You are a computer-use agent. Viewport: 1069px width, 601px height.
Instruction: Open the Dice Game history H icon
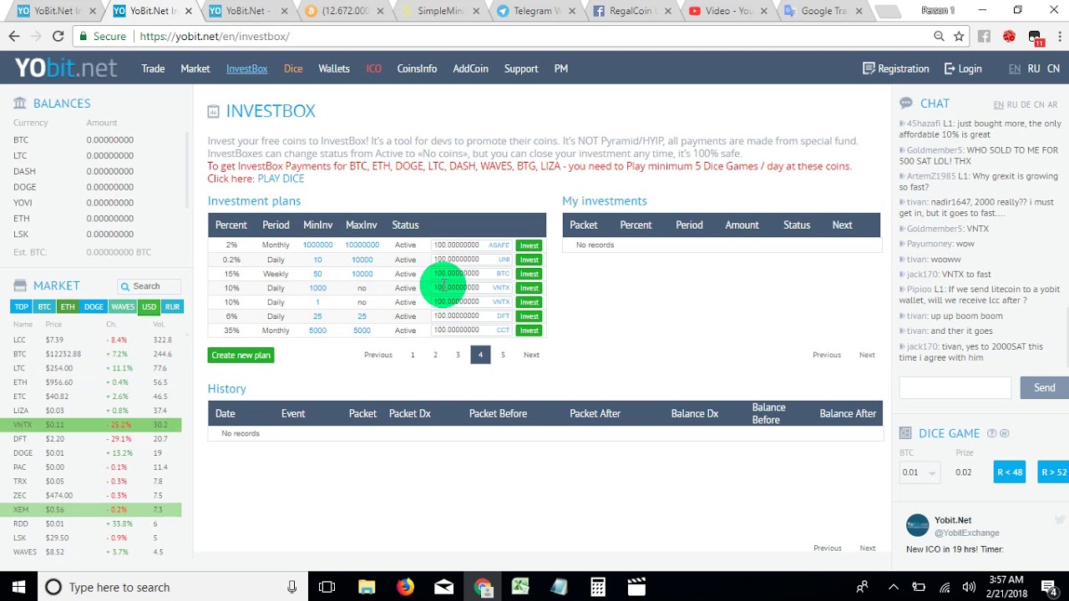coord(1005,433)
